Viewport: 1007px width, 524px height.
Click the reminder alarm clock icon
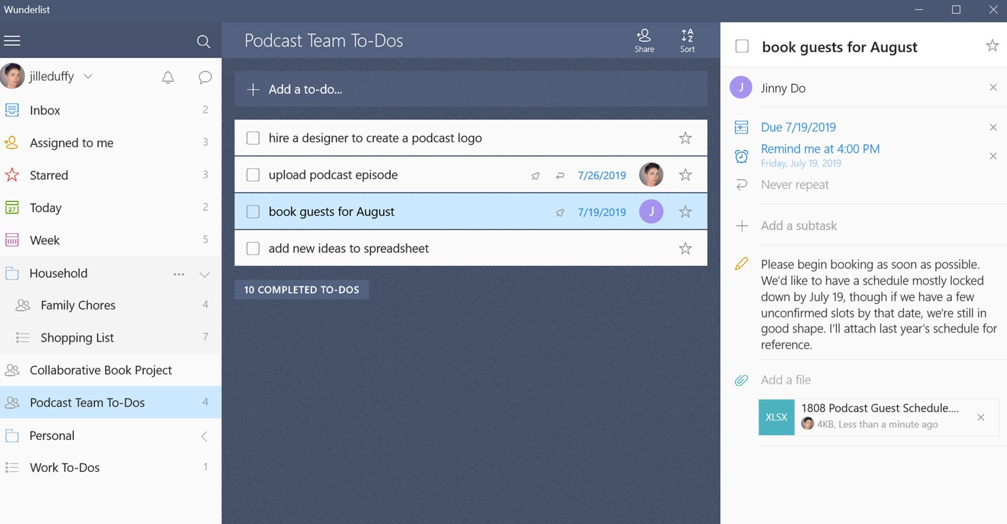pyautogui.click(x=742, y=156)
